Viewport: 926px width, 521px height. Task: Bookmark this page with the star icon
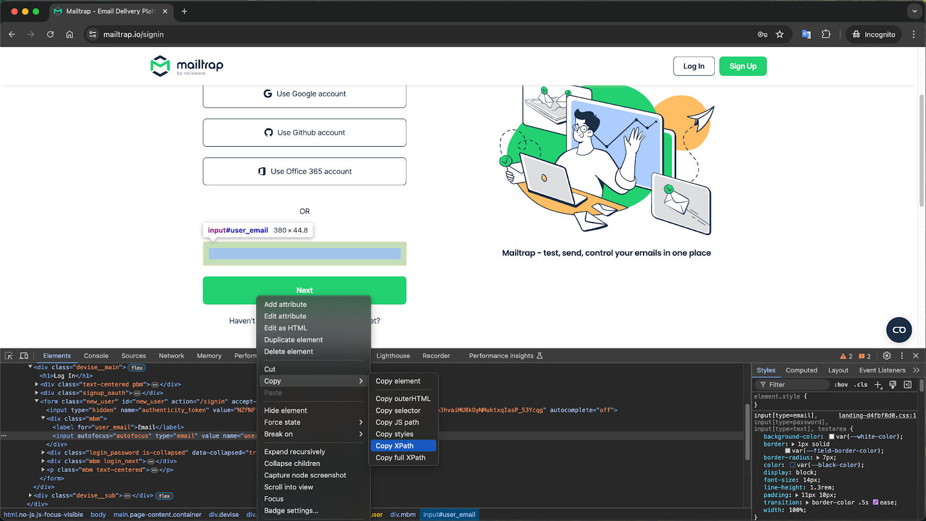tap(780, 35)
